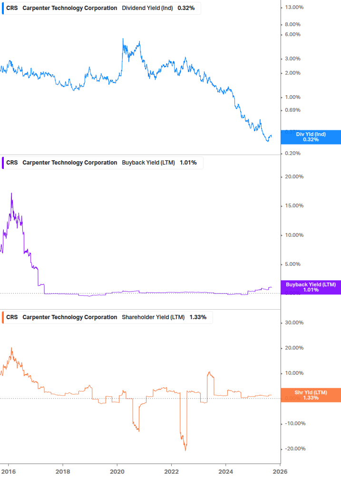The width and height of the screenshot is (341, 478).
Task: Click the Buyback Yield (LTM) legend label
Action: pyautogui.click(x=148, y=163)
